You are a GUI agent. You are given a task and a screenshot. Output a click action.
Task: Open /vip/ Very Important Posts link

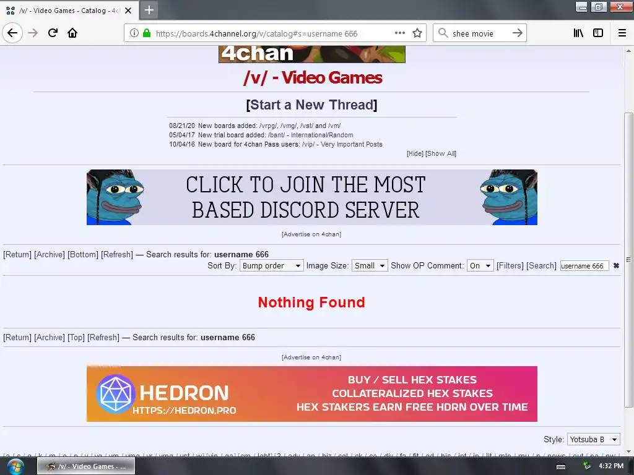tap(342, 144)
